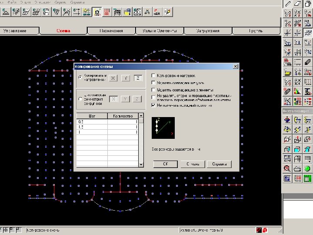313x235 pixels.
Task: Click the crossed-out magnifier icon
Action: 287,169
